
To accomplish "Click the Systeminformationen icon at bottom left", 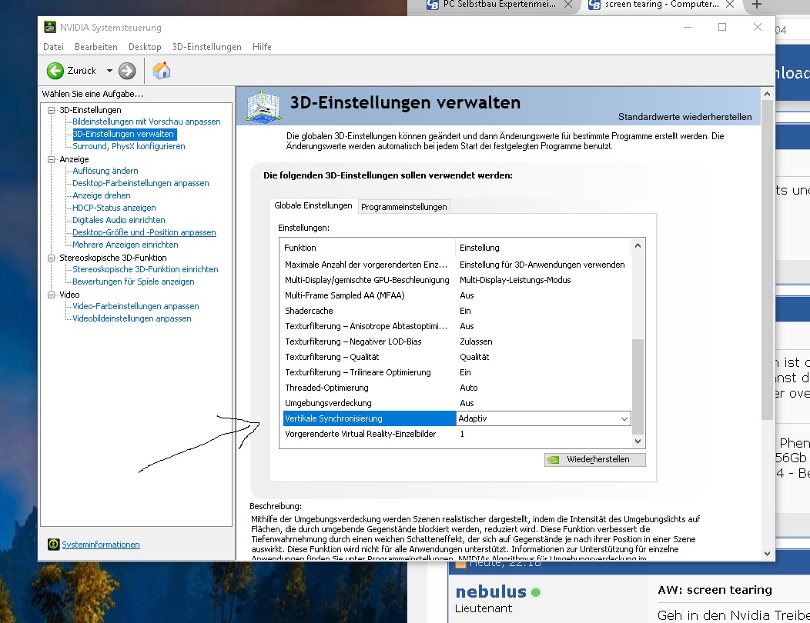I will point(54,544).
